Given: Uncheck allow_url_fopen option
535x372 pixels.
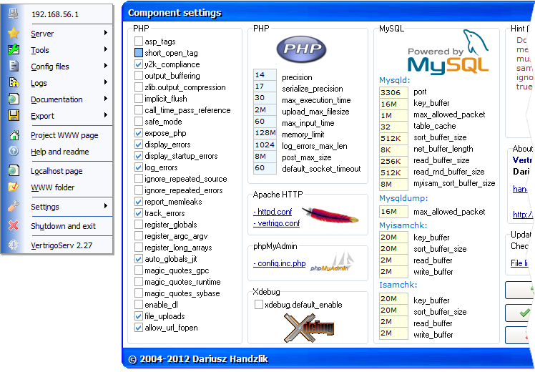Looking at the screenshot, I should tap(138, 328).
